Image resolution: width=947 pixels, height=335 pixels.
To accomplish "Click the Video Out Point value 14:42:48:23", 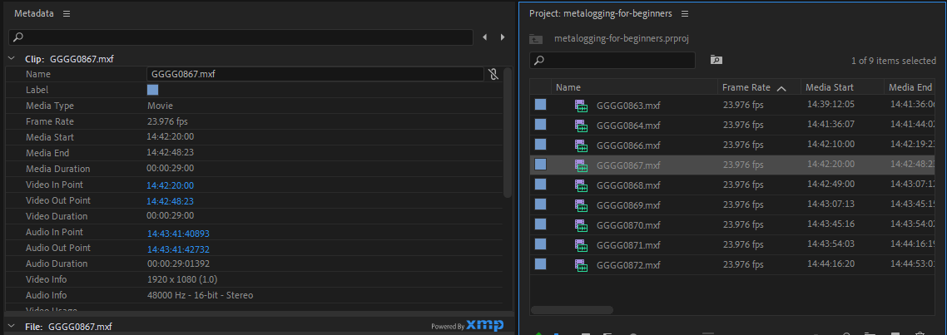I will coord(171,201).
